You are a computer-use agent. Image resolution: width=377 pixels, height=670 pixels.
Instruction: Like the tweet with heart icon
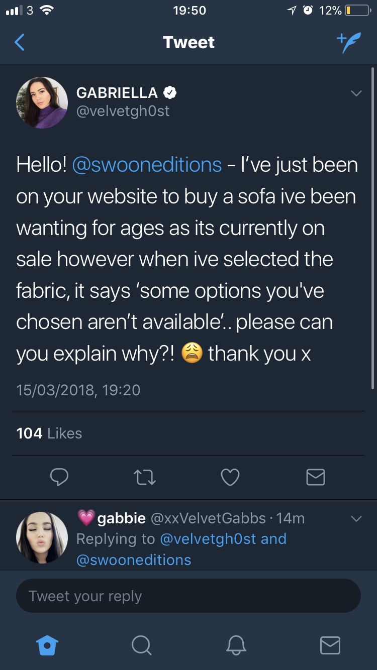[x=230, y=477]
